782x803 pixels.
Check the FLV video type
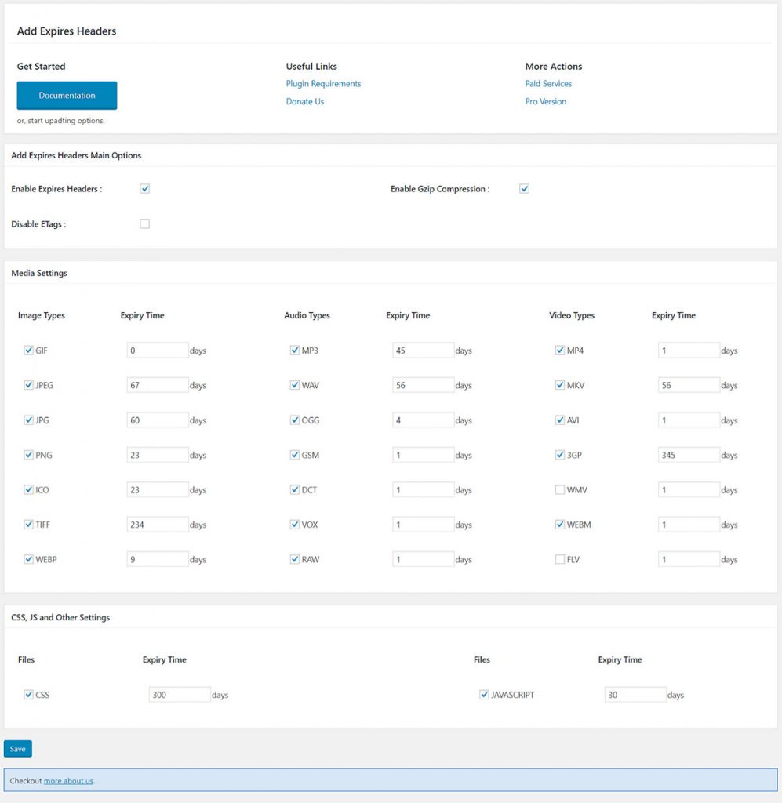(560, 559)
